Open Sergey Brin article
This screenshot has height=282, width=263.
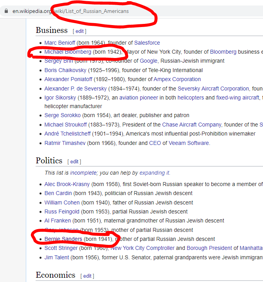coord(59,61)
